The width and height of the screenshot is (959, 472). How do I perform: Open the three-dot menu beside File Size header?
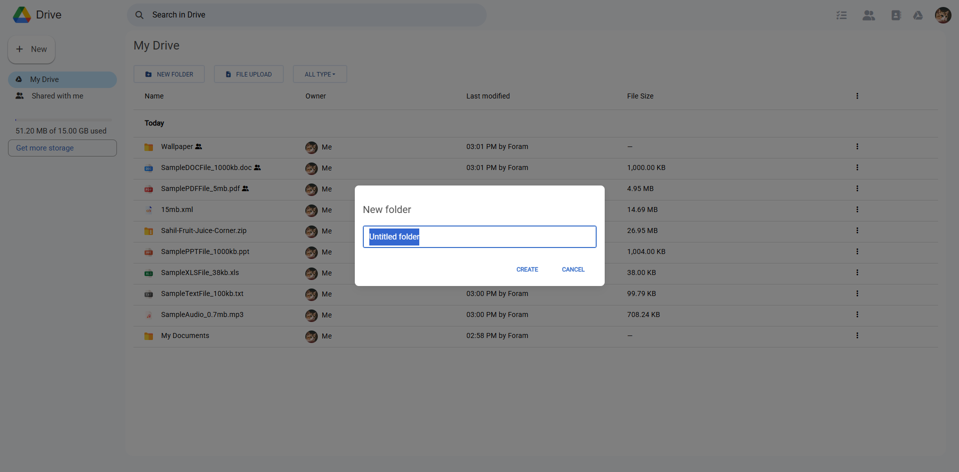point(858,95)
